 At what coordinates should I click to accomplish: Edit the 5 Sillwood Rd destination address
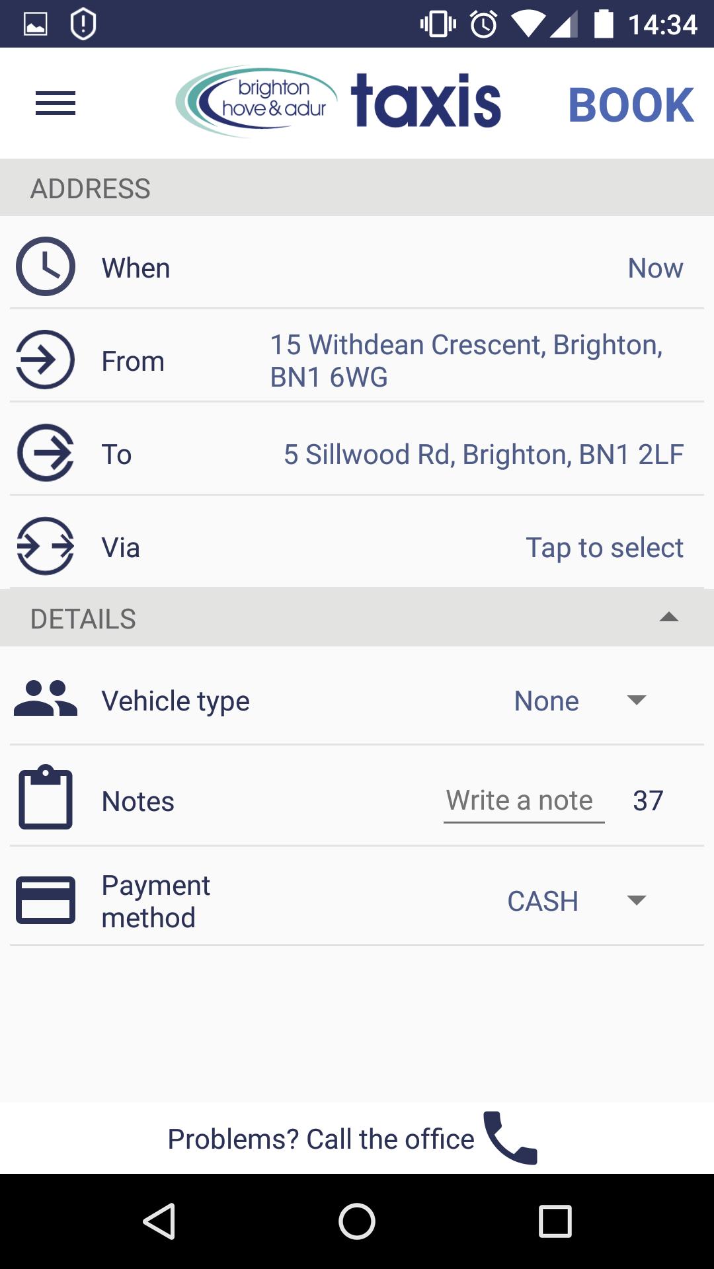coord(483,455)
